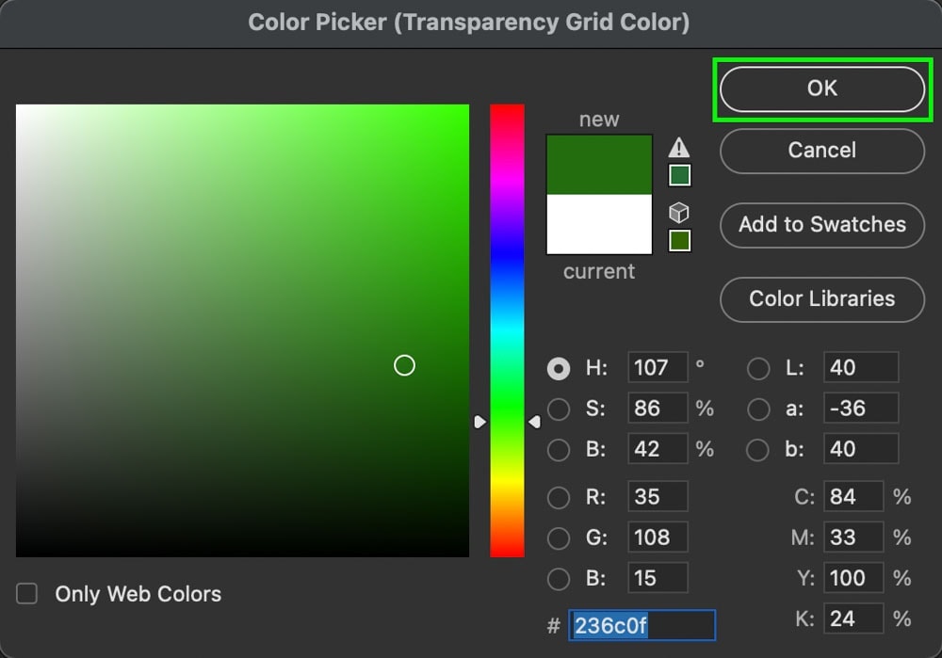This screenshot has height=658, width=942.
Task: Click the blue field showing 15
Action: pyautogui.click(x=658, y=578)
